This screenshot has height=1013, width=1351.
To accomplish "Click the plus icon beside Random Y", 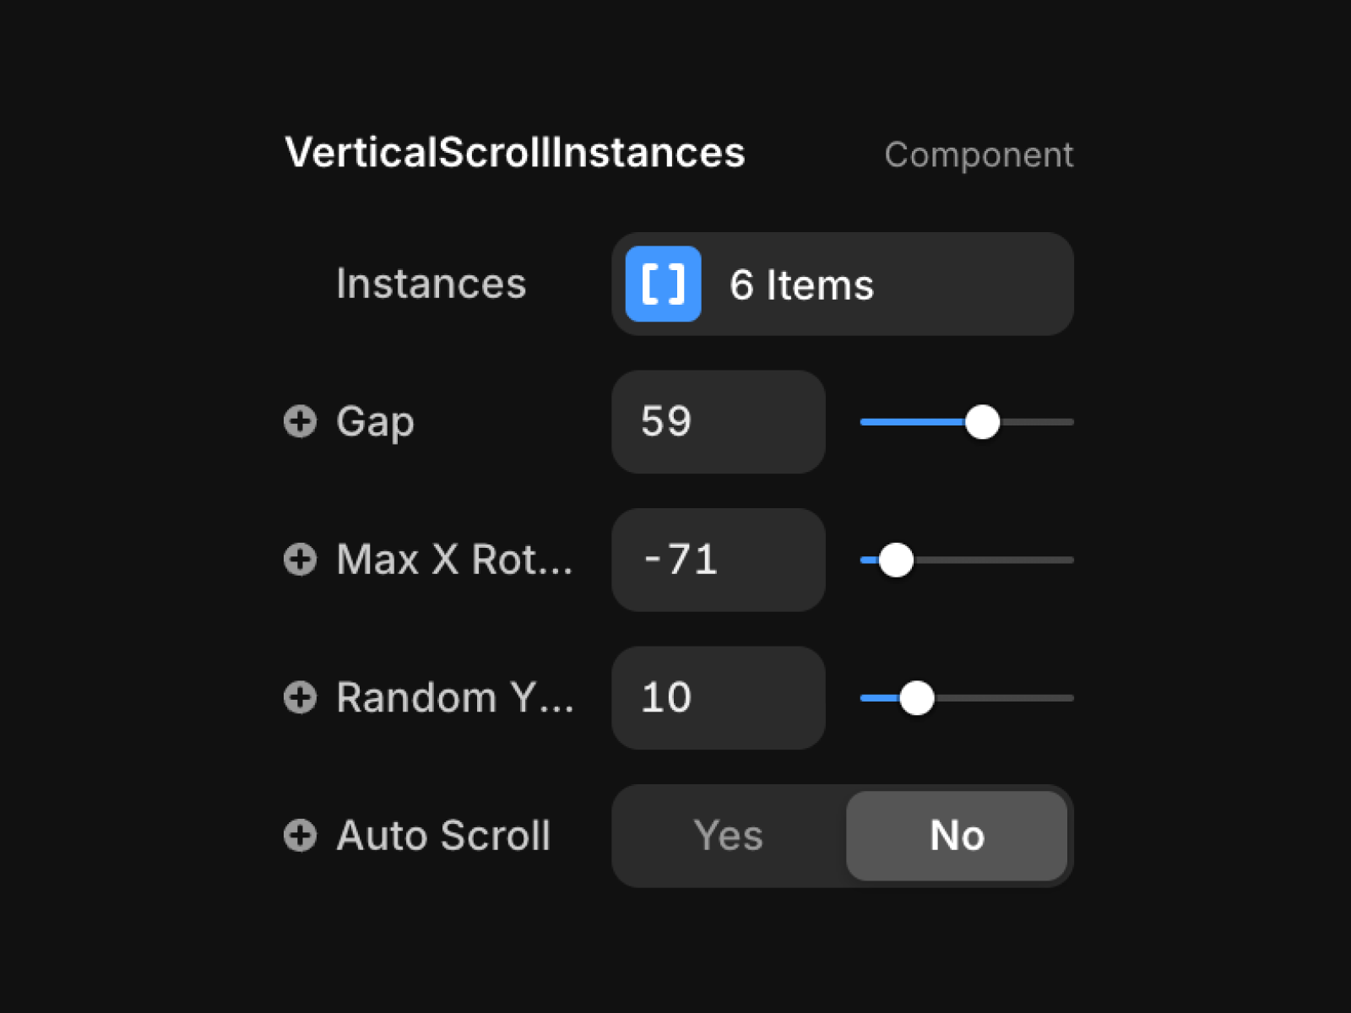I will coord(300,697).
